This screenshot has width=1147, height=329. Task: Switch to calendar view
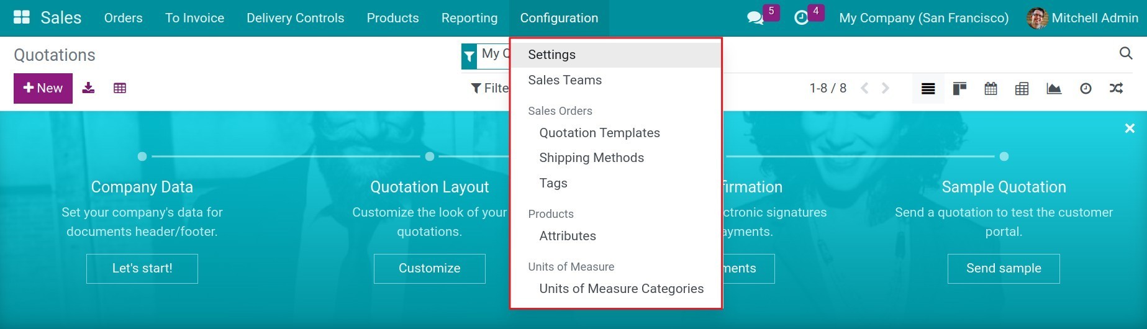click(x=991, y=89)
